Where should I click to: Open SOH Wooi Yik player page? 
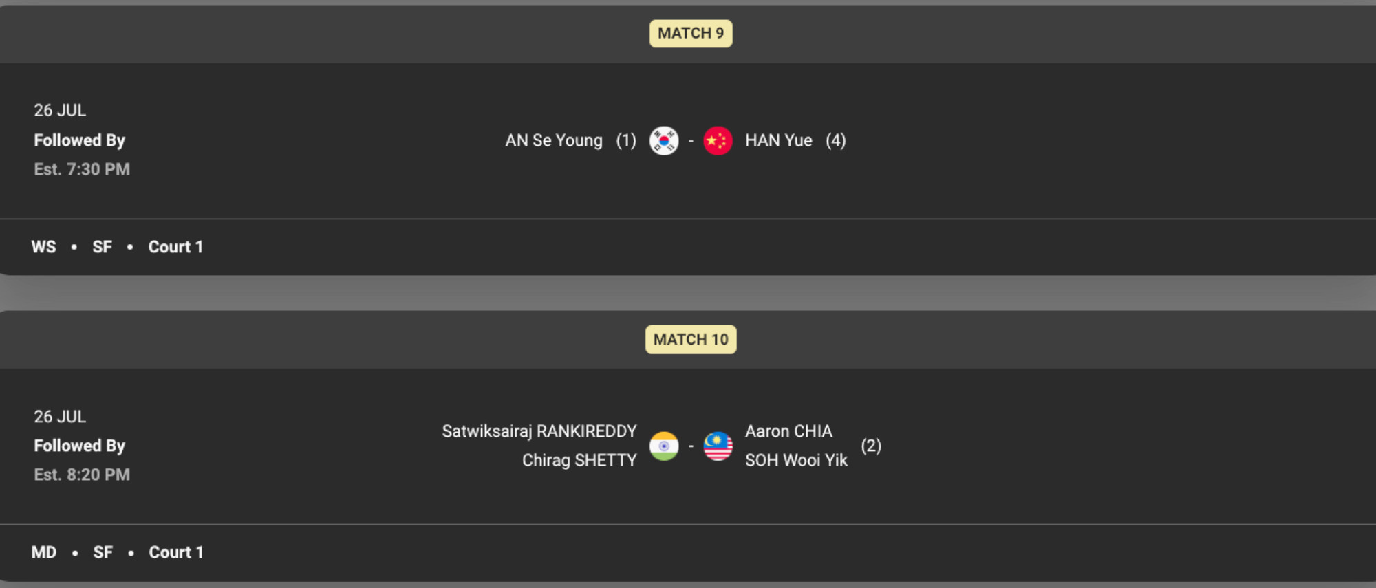point(796,460)
